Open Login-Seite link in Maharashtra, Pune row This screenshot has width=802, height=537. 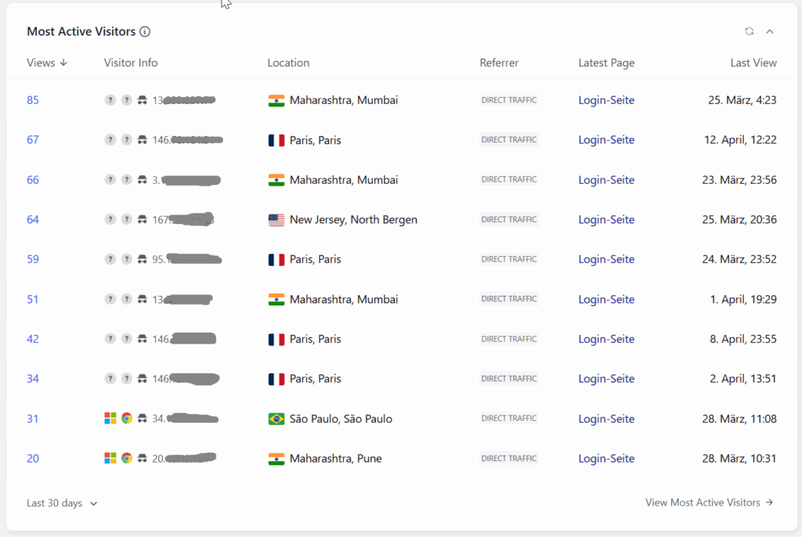coord(606,458)
